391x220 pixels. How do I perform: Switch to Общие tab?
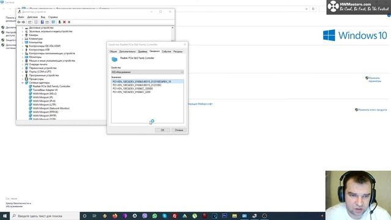[113, 51]
